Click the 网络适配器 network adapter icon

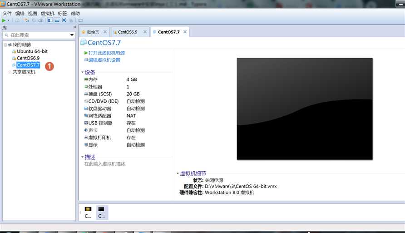(x=86, y=116)
